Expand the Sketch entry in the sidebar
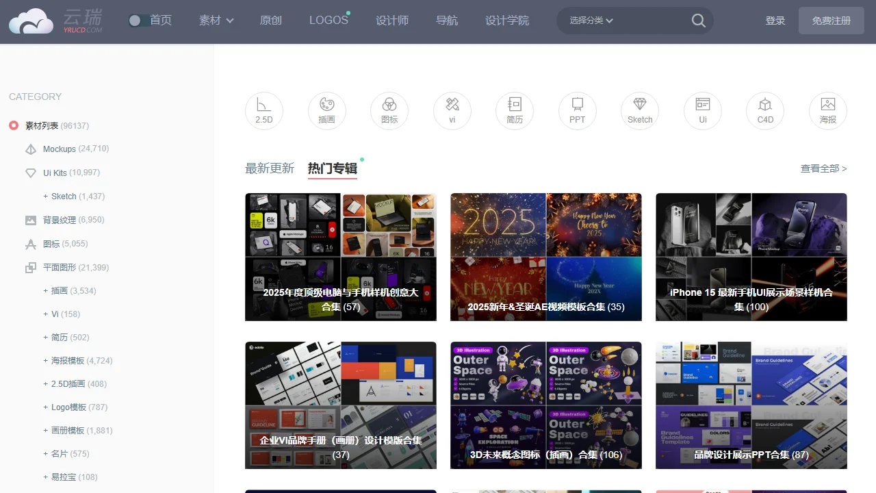The height and width of the screenshot is (493, 876). click(44, 196)
